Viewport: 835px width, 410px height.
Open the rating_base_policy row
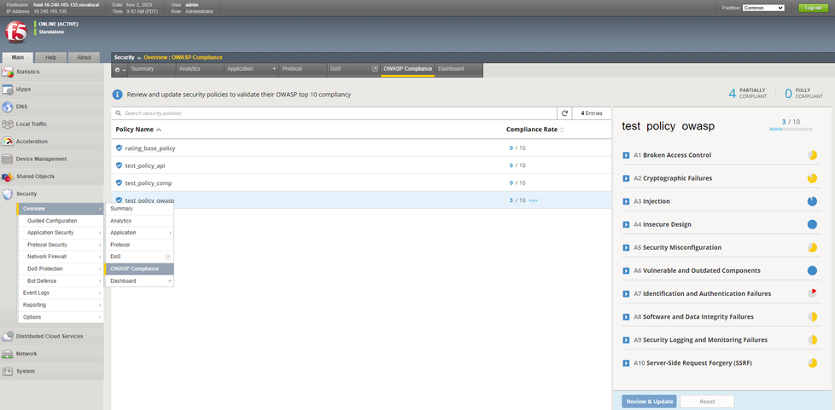point(361,147)
